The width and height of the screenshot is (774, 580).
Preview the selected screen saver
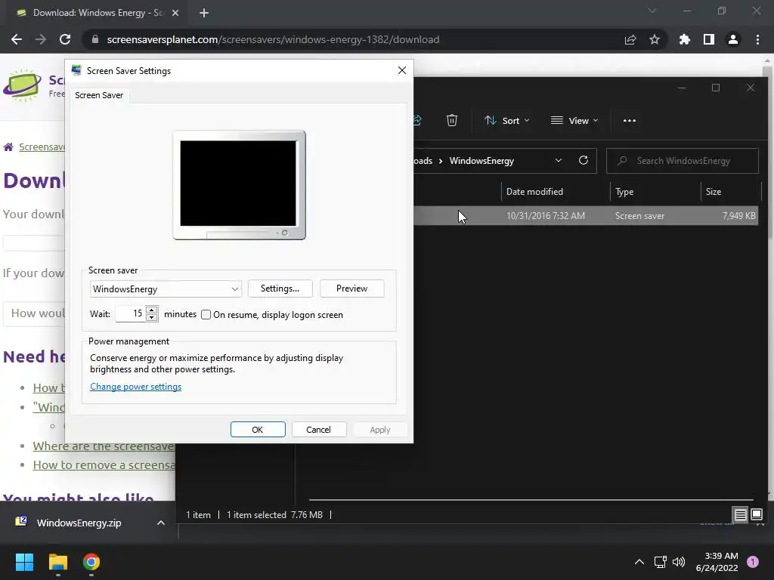click(x=352, y=288)
